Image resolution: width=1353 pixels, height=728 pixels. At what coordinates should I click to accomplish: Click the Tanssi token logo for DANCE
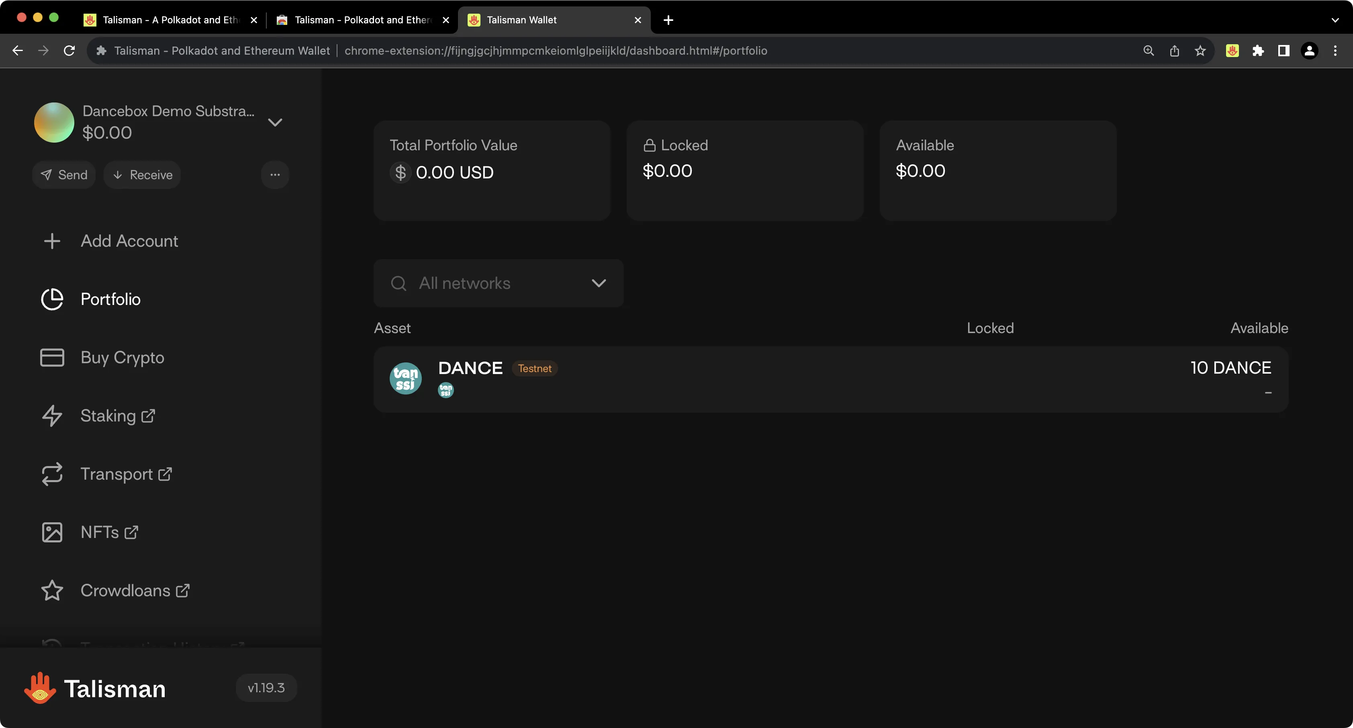click(405, 378)
